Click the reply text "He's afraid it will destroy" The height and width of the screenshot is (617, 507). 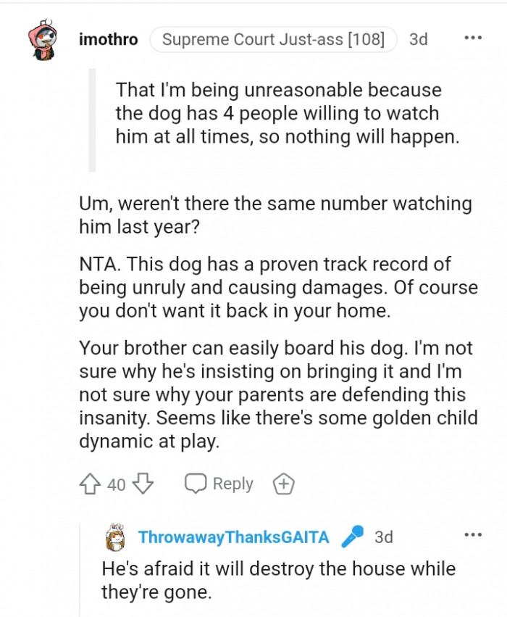278,580
